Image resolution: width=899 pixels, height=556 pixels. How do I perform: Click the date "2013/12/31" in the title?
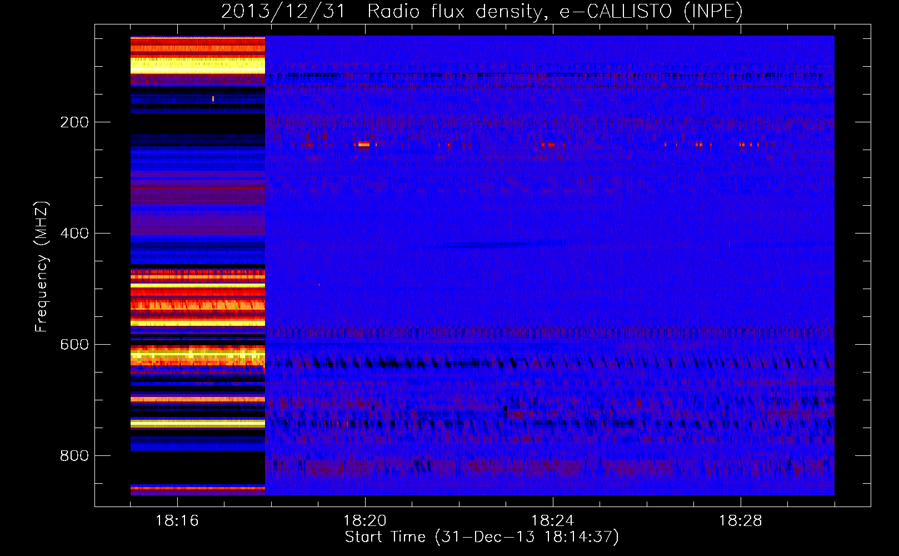[283, 11]
